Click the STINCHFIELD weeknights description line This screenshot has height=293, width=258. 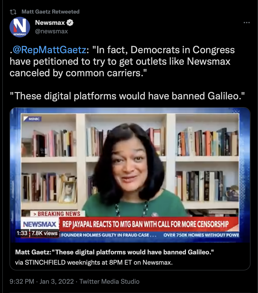click(x=94, y=263)
